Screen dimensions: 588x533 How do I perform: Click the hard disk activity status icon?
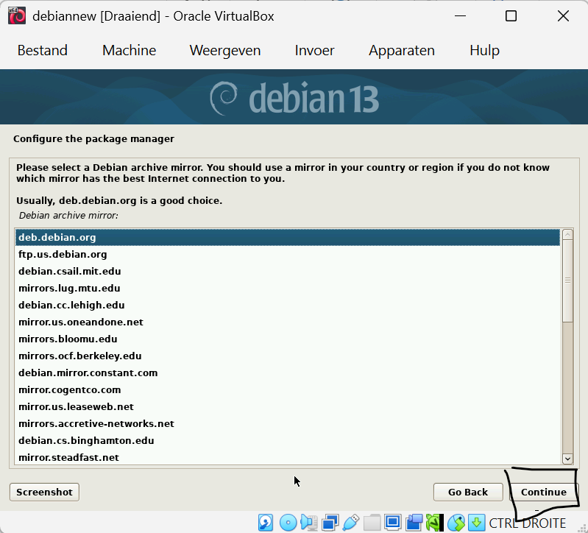(266, 523)
